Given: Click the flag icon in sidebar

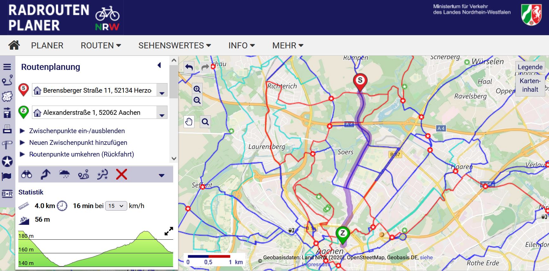Looking at the screenshot, I should click(7, 176).
